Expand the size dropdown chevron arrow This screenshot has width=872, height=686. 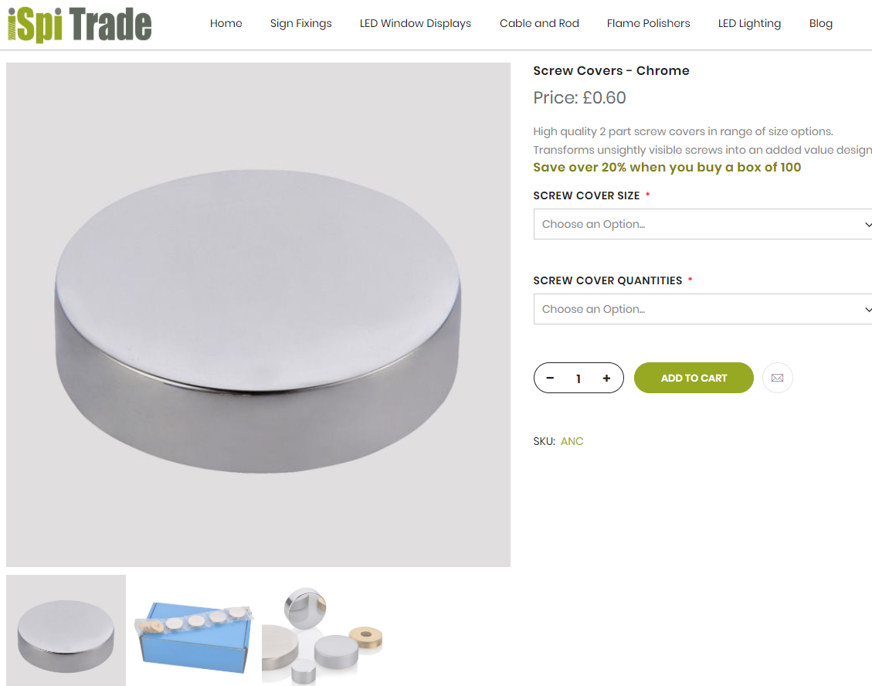pyautogui.click(x=867, y=224)
